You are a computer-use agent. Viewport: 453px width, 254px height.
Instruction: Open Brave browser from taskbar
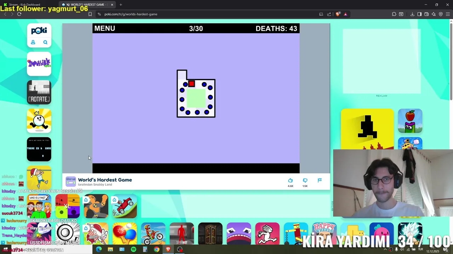[168, 249]
